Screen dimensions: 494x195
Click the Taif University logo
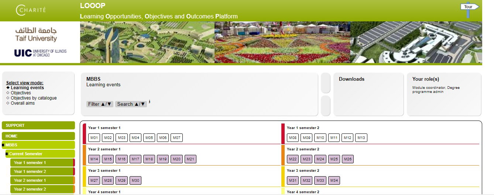pos(36,34)
